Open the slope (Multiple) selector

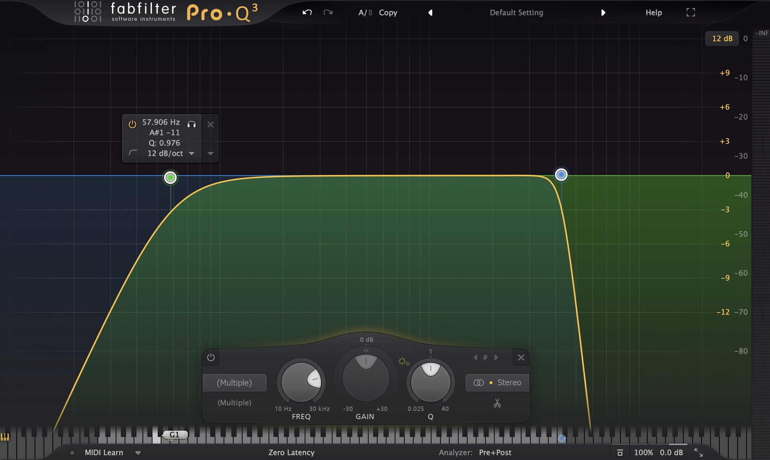(x=234, y=403)
